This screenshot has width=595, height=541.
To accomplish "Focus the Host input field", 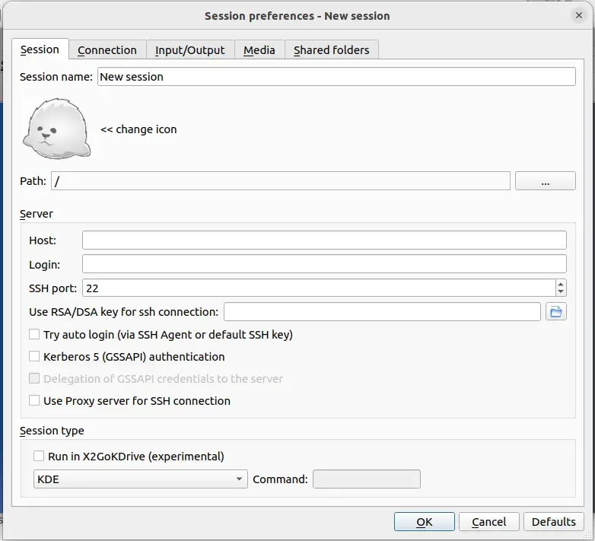I will click(324, 240).
